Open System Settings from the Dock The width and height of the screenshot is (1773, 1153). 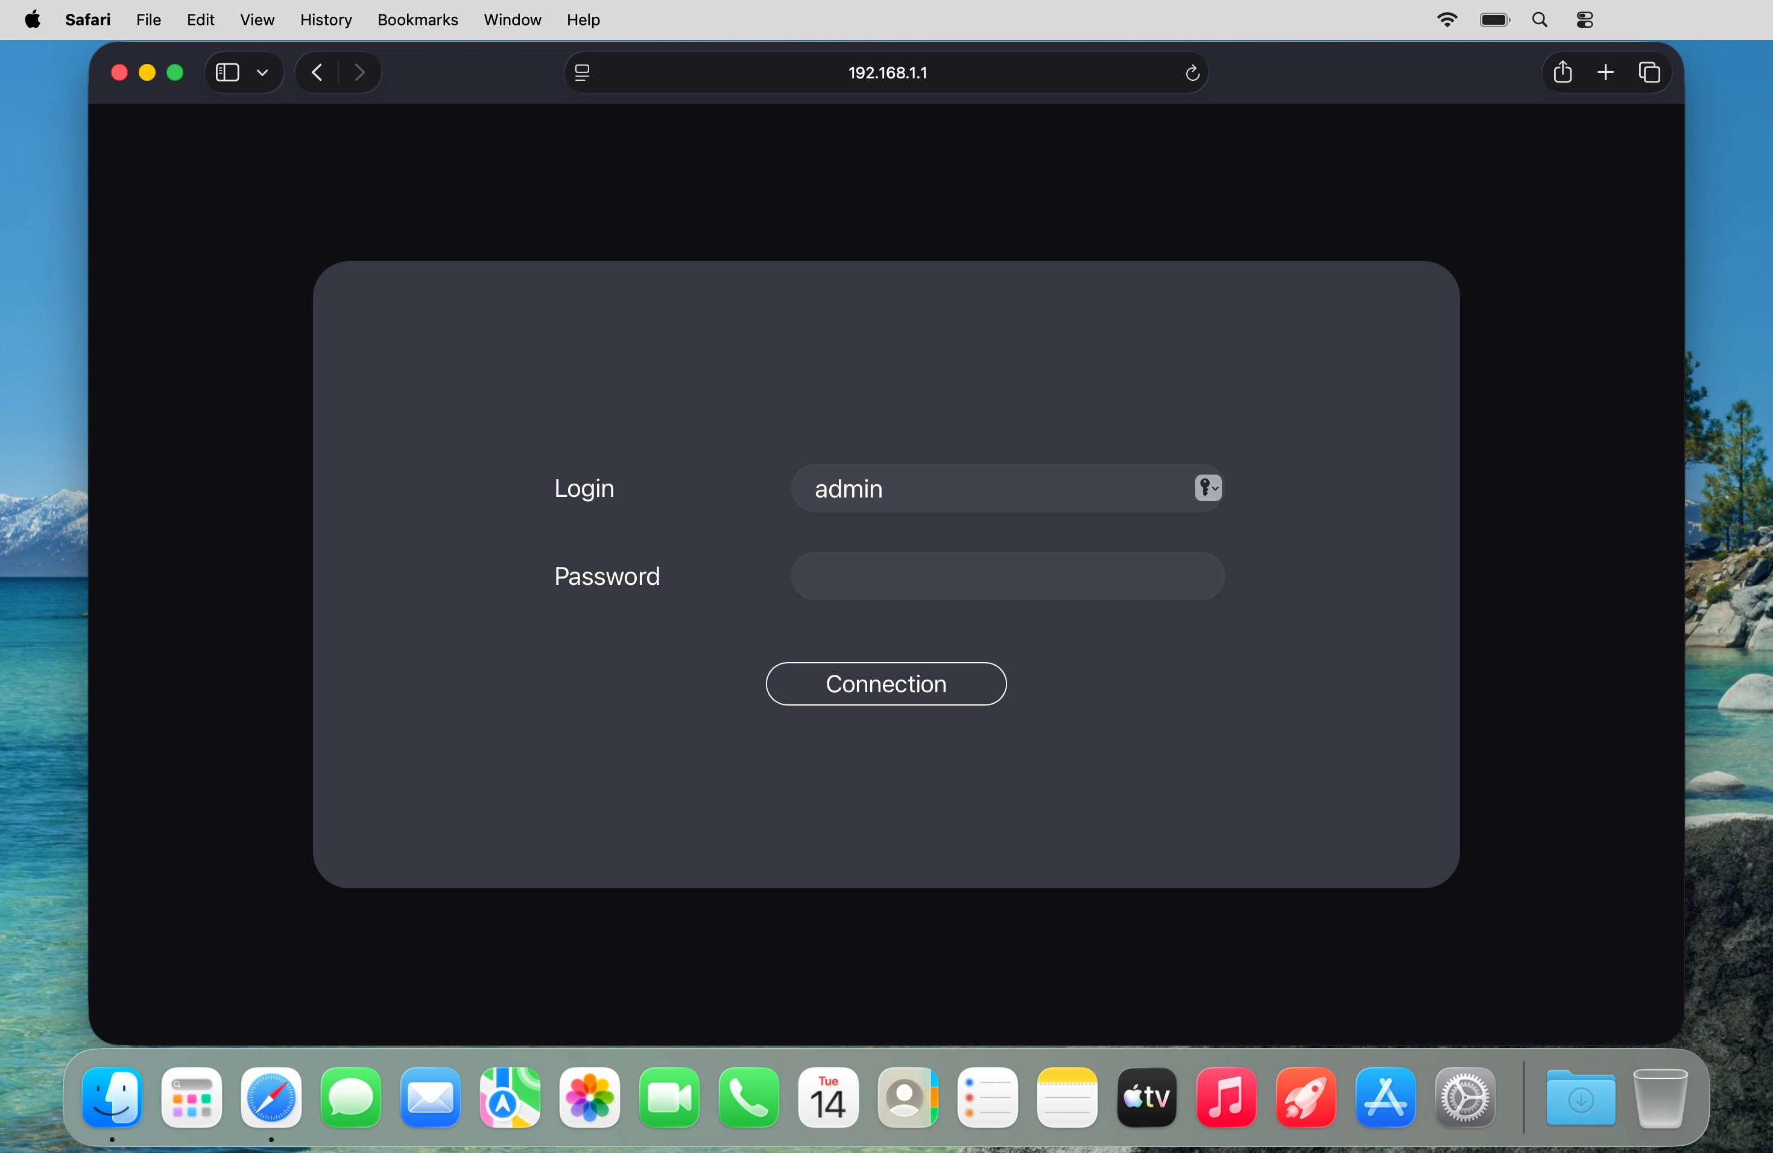pos(1465,1097)
